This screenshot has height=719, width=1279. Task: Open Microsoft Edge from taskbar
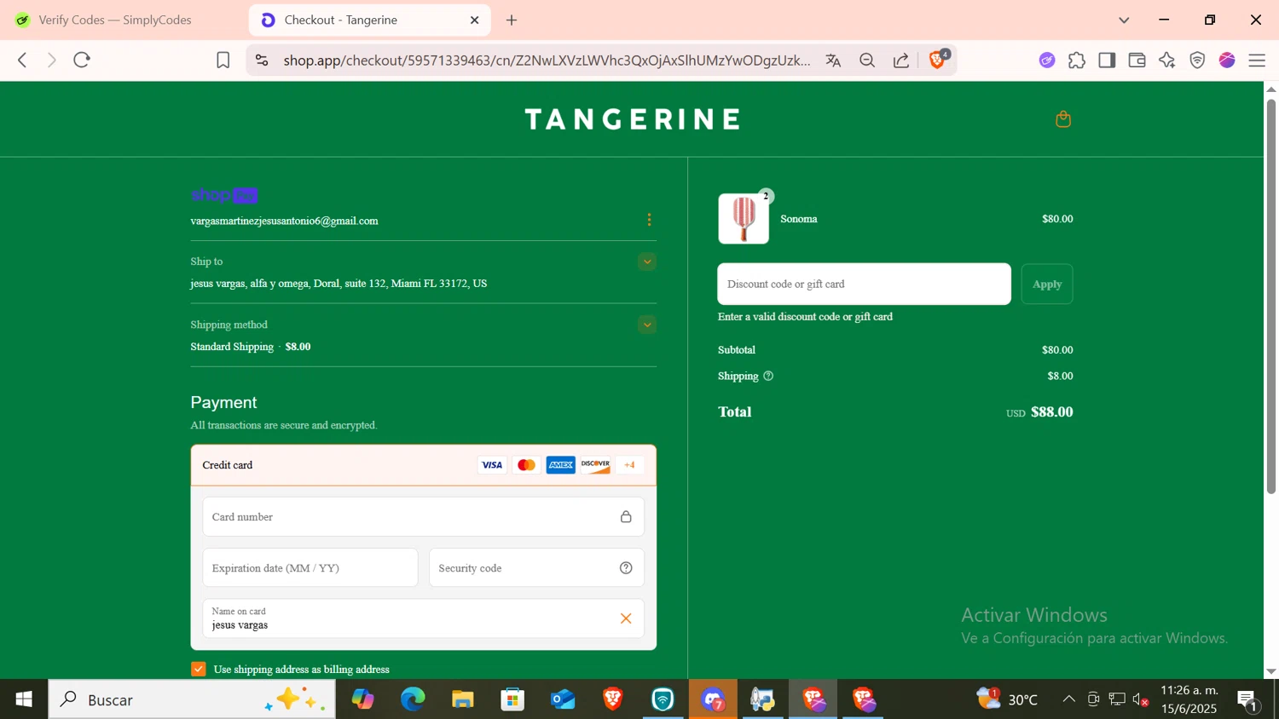[413, 699]
